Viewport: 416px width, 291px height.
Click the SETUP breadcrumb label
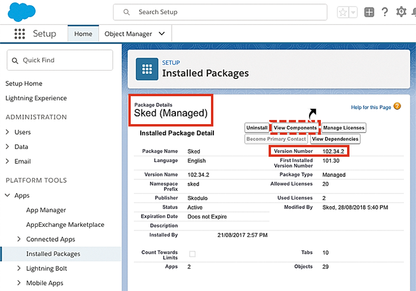coord(171,63)
